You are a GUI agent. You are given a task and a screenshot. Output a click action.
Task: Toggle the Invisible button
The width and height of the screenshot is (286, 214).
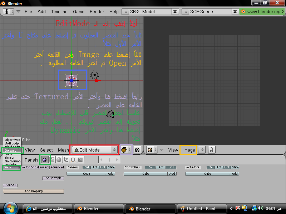[44, 167]
